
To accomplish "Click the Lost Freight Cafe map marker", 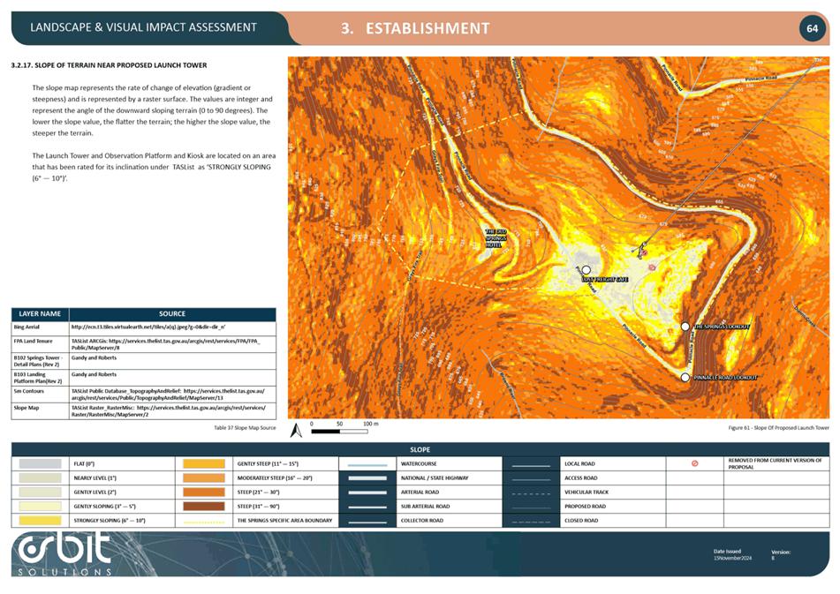I will click(586, 270).
